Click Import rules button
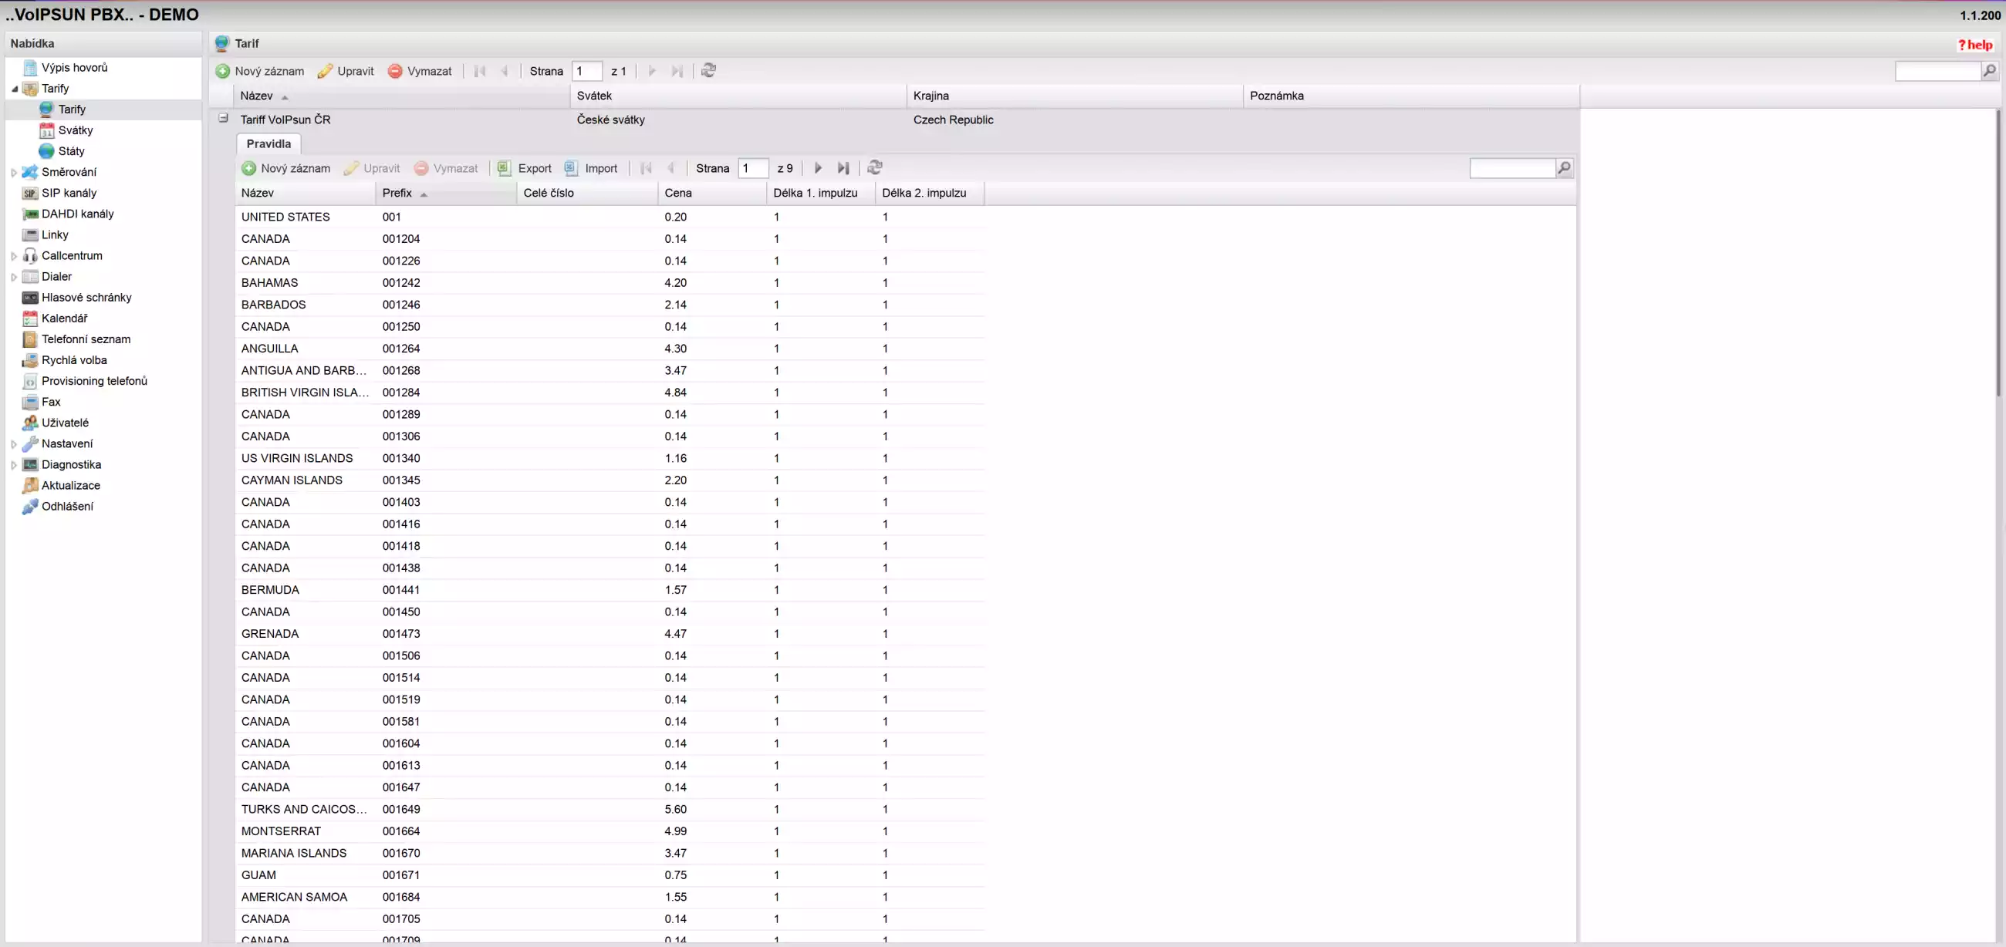Image resolution: width=2006 pixels, height=947 pixels. tap(591, 168)
